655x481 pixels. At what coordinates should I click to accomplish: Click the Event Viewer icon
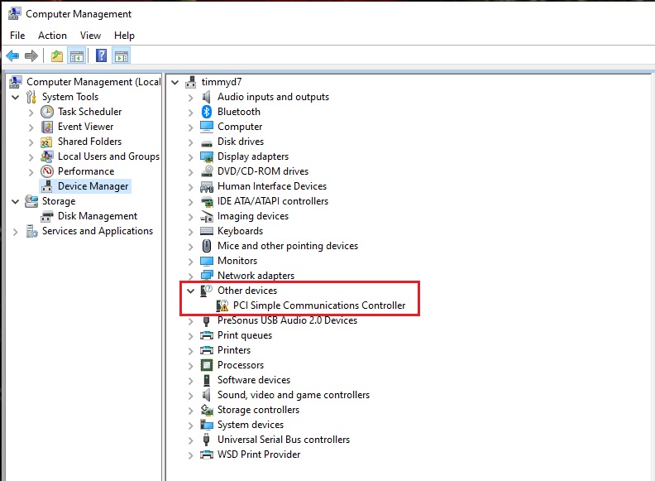tap(47, 127)
